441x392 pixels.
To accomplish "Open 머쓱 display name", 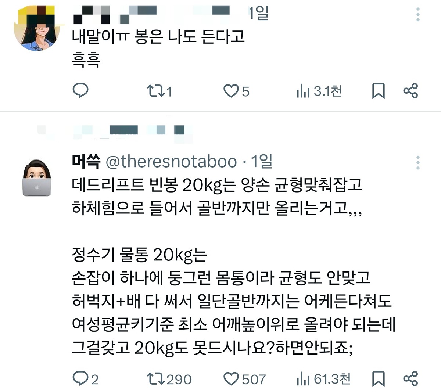I will point(86,161).
